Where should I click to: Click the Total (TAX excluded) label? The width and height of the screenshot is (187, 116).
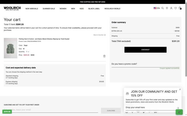coord(121,41)
